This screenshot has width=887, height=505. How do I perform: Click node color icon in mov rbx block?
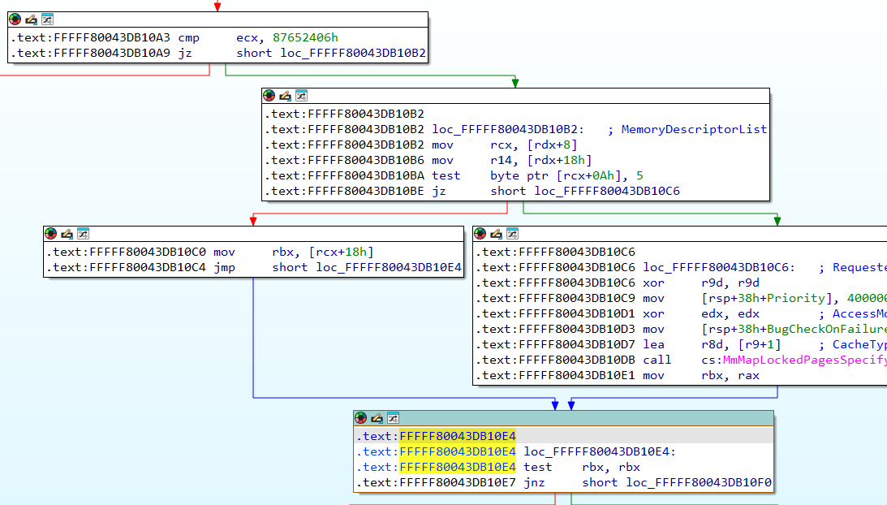tap(51, 234)
